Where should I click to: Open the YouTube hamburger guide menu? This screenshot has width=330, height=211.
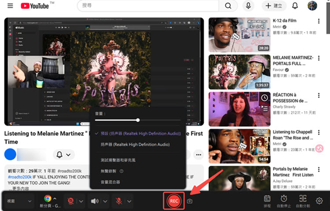(10, 6)
